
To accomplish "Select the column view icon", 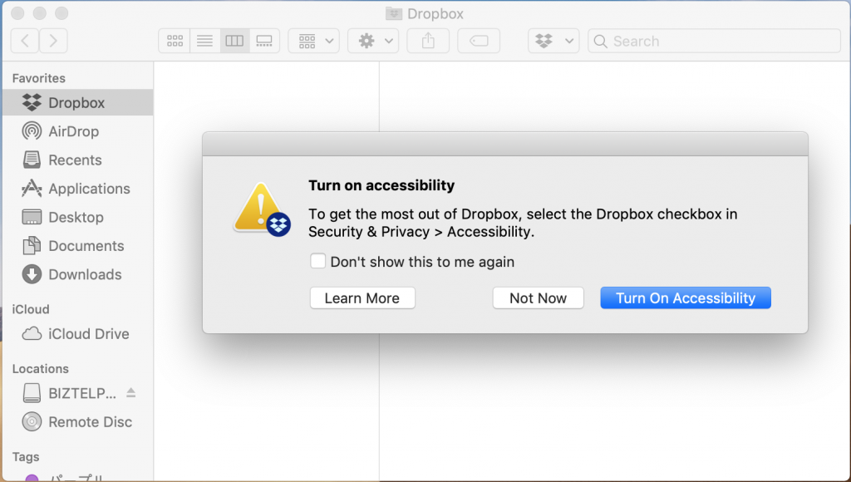I will pos(234,41).
